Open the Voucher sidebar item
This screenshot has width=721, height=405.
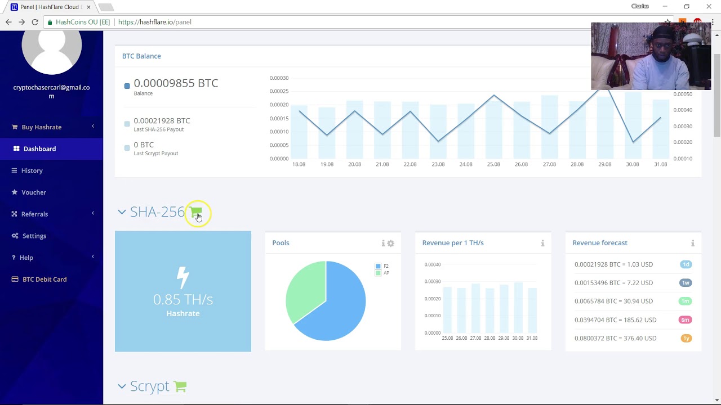coord(51,192)
